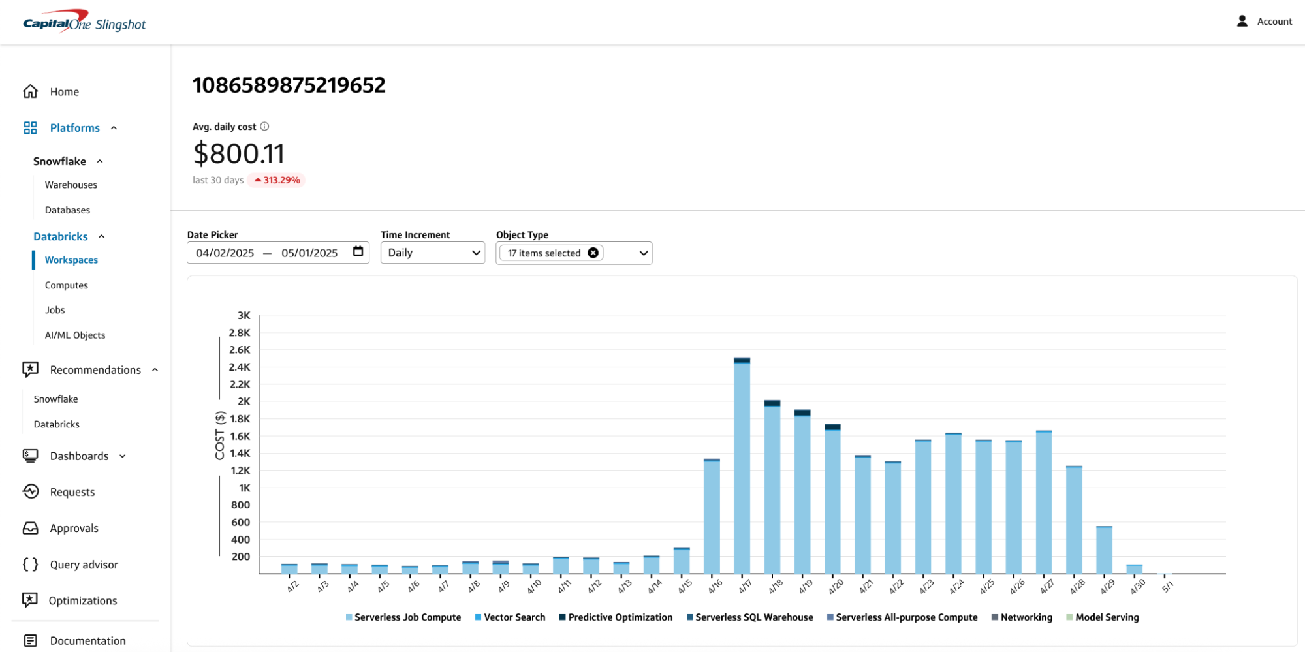The image size is (1305, 652).
Task: Click the Home house icon
Action: point(31,91)
